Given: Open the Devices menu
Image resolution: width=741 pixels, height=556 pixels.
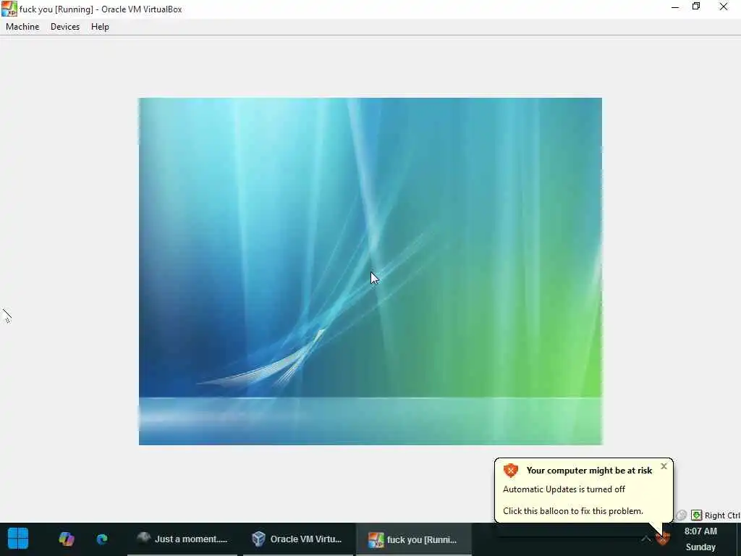Looking at the screenshot, I should (x=64, y=27).
